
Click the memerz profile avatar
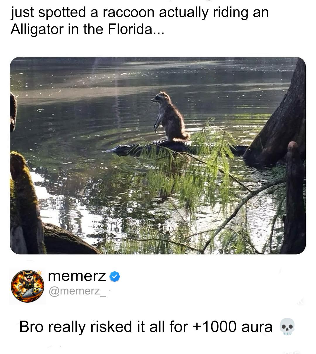tap(28, 286)
